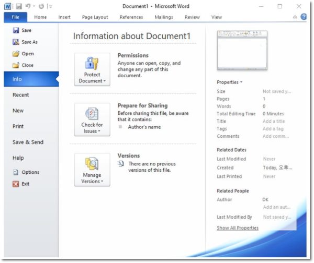Open the Undo history dropdown arrow
314x263 pixels.
[34, 6]
